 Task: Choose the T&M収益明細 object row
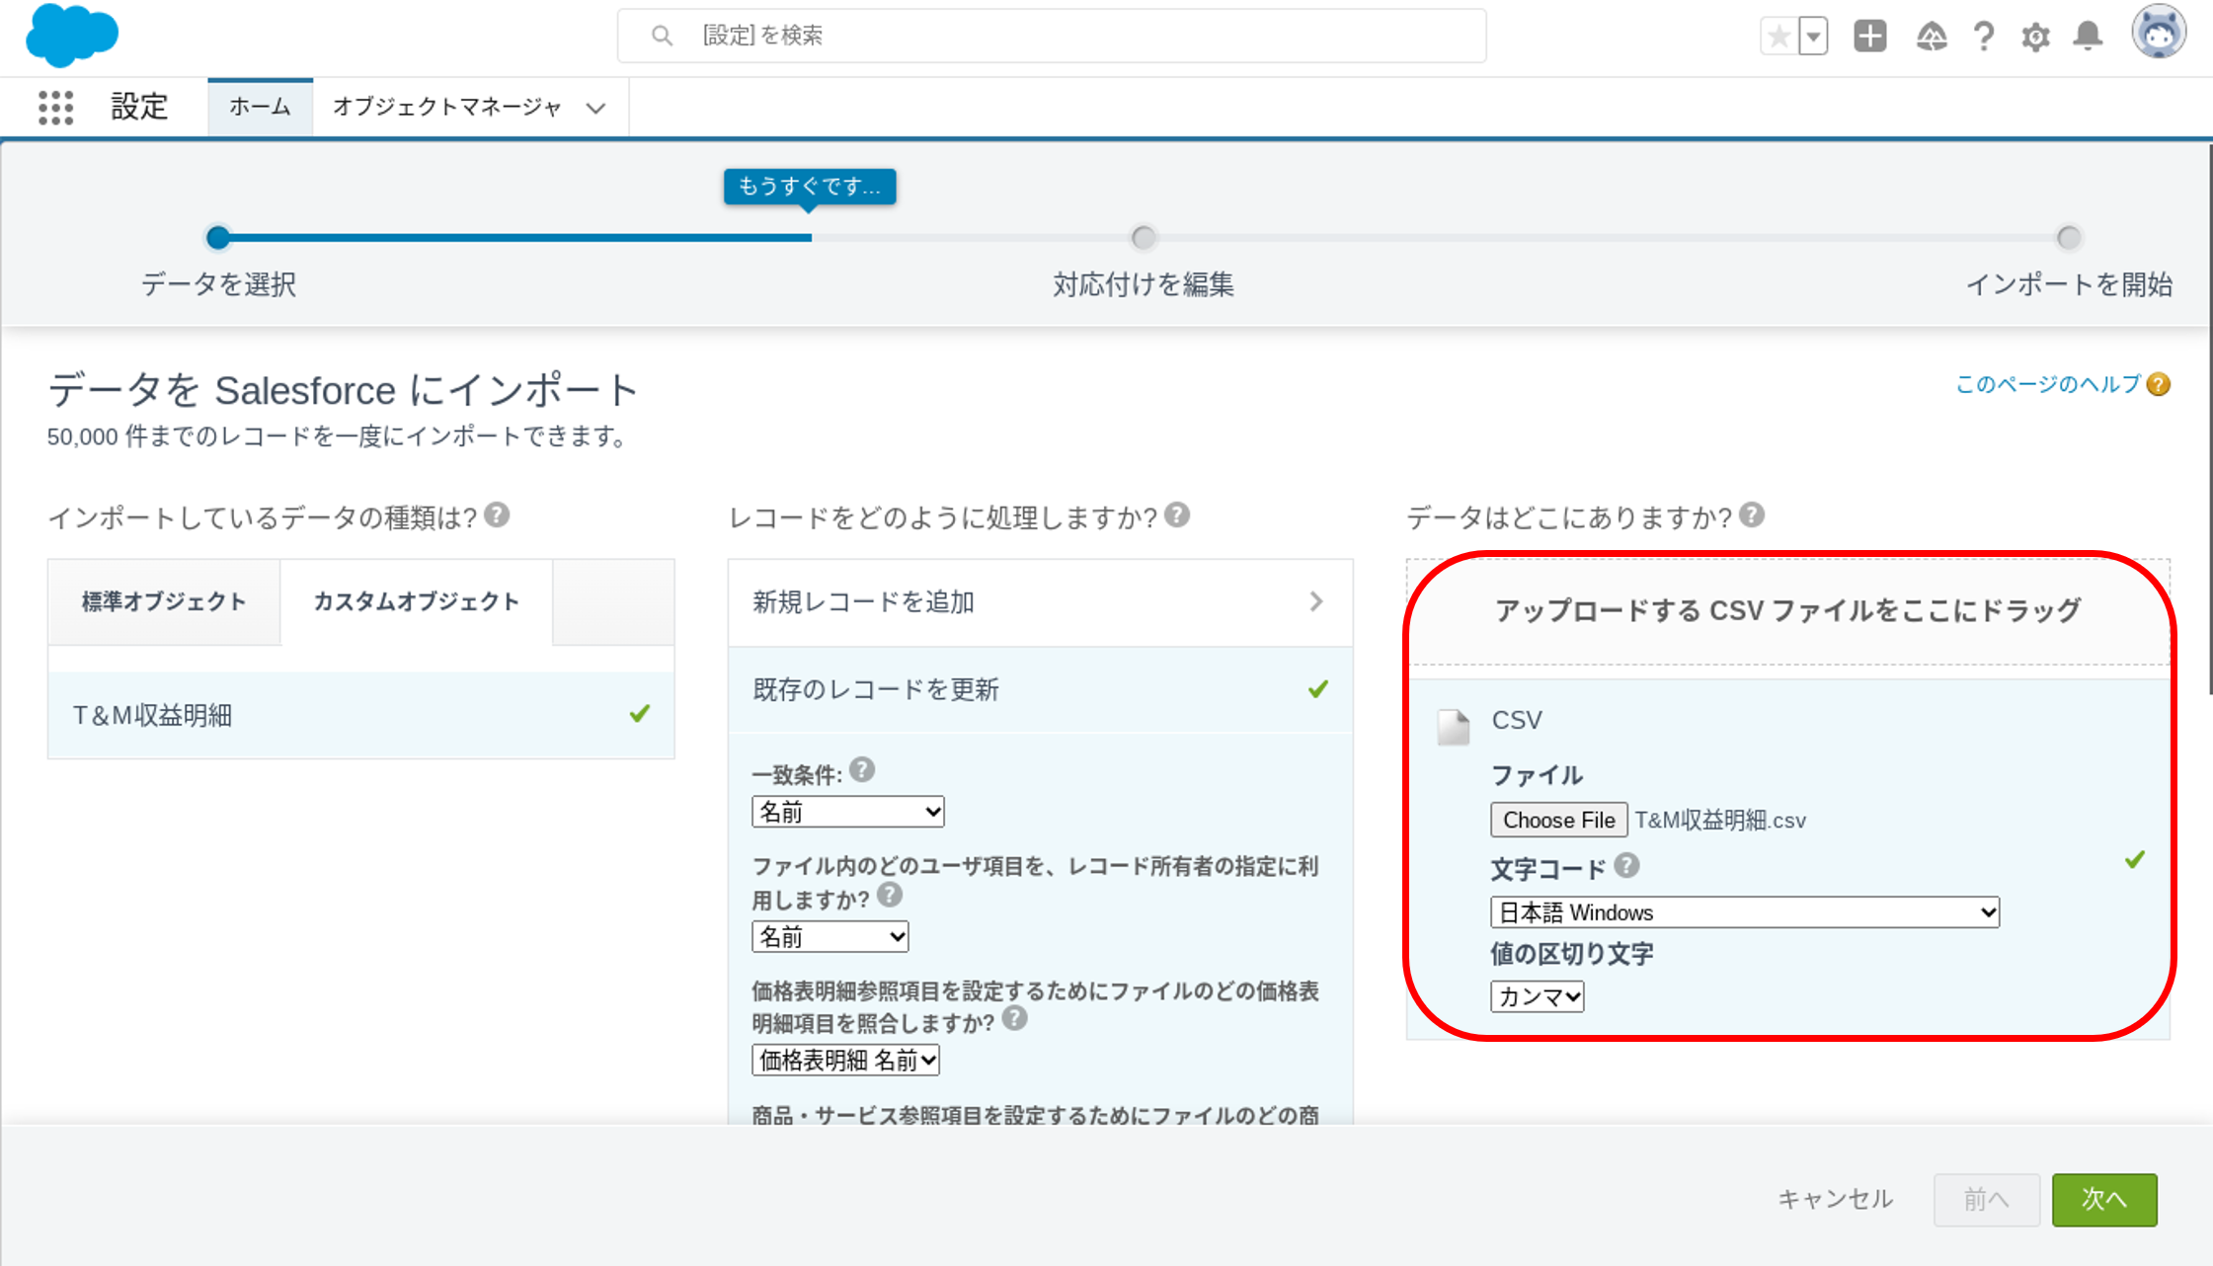[x=361, y=715]
